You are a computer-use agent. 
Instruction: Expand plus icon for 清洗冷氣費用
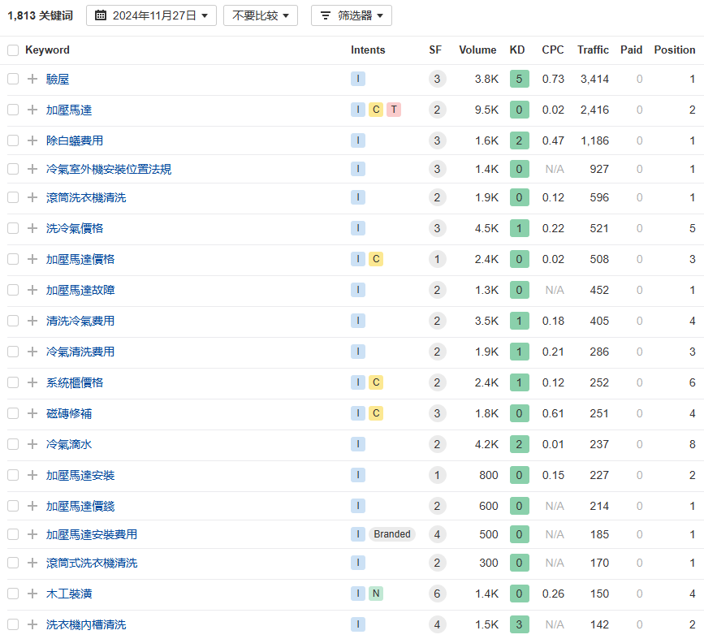tap(32, 321)
